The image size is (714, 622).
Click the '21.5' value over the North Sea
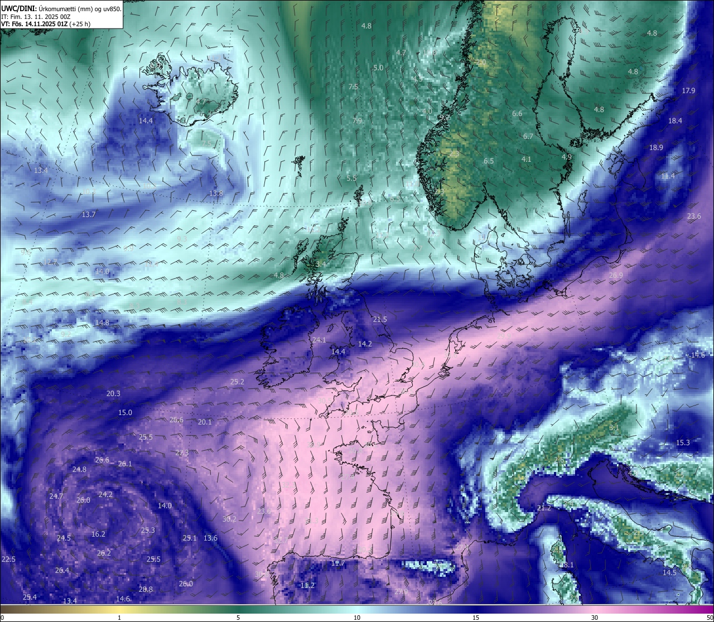[x=380, y=320]
